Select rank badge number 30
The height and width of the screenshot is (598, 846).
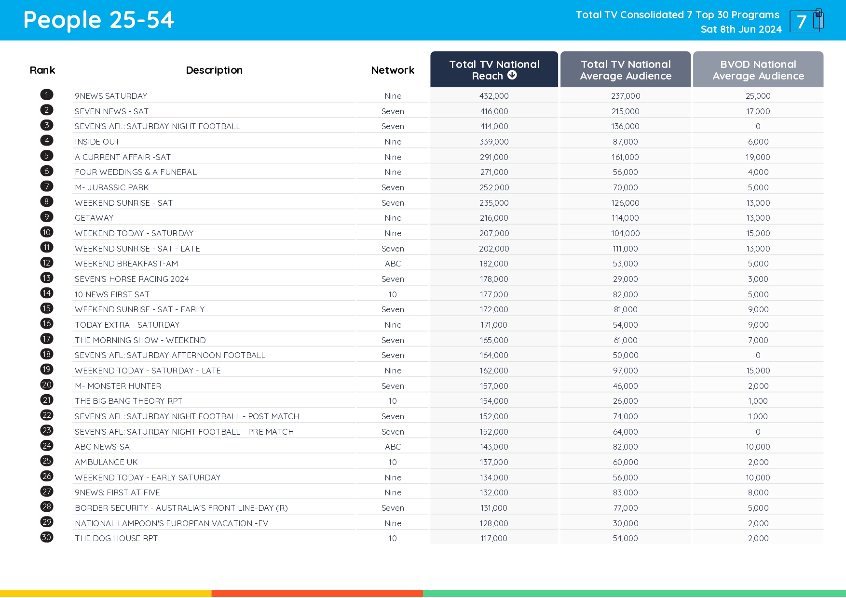click(46, 536)
